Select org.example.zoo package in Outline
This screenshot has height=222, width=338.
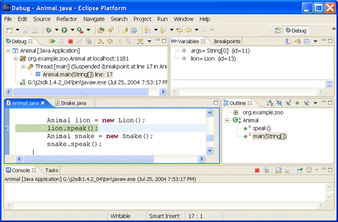click(263, 113)
